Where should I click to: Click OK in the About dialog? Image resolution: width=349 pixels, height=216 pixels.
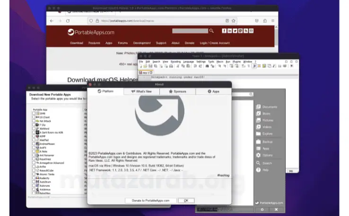pyautogui.click(x=186, y=200)
